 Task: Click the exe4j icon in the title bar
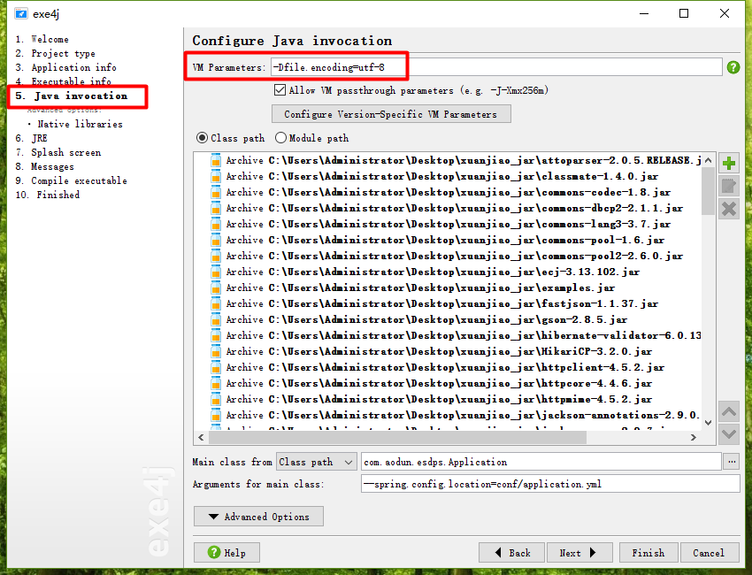coord(20,13)
